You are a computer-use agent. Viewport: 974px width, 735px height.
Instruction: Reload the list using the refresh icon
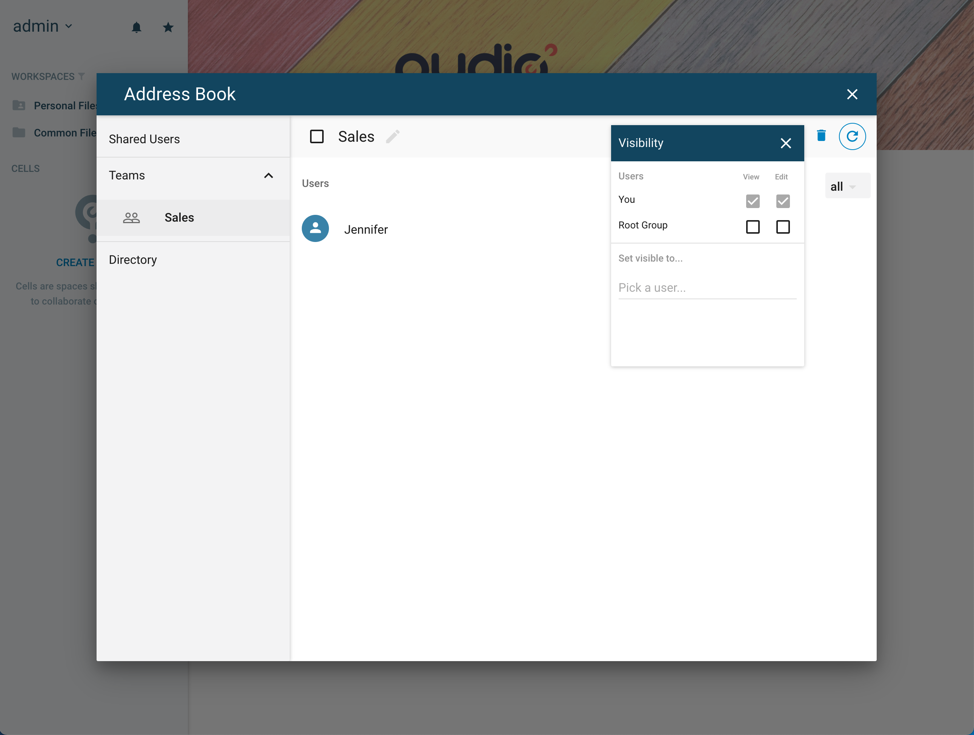tap(852, 136)
